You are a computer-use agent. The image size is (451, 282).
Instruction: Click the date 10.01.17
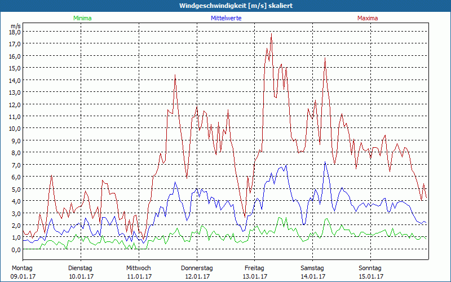click(x=81, y=276)
